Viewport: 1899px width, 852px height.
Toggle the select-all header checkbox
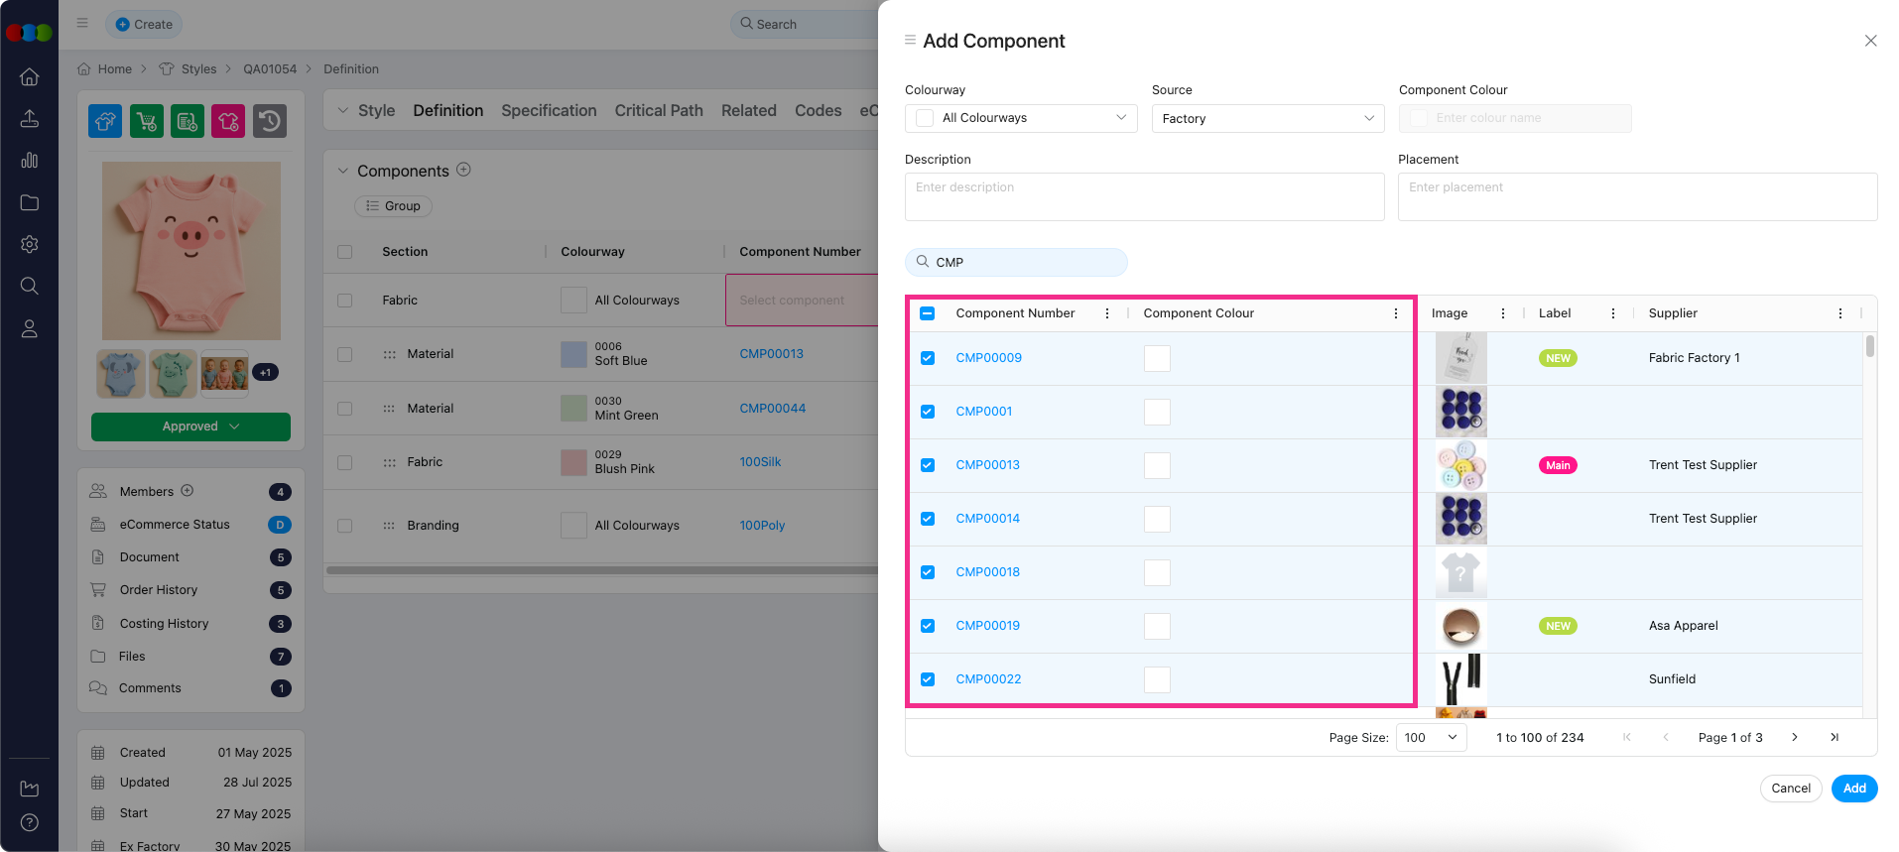coord(928,313)
